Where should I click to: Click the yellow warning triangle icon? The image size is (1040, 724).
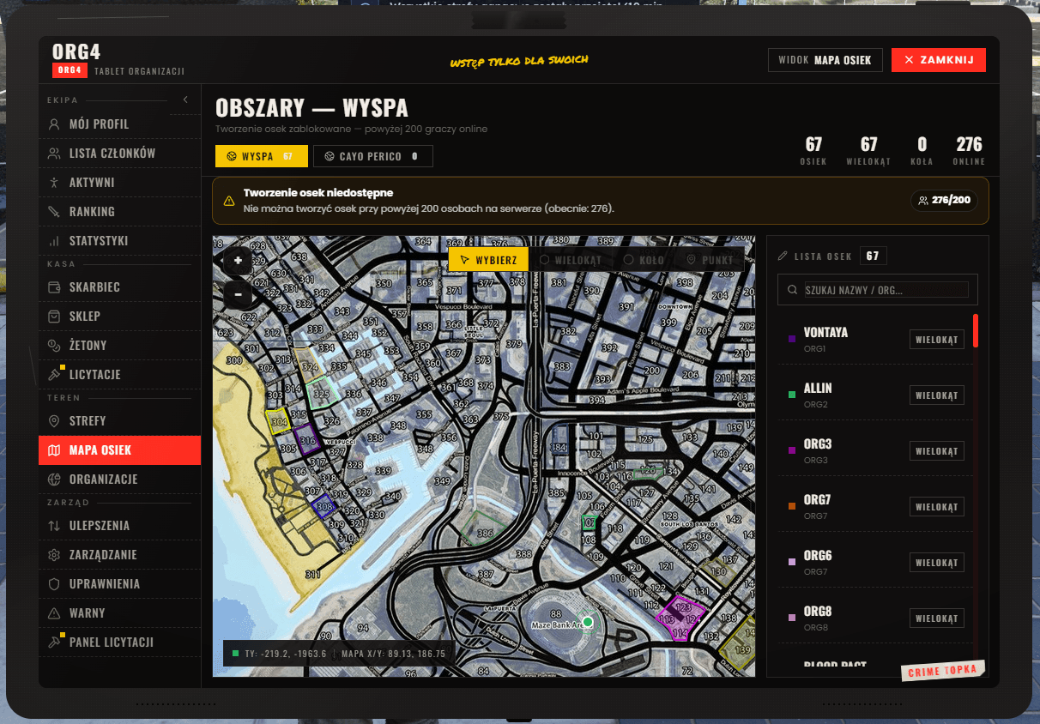point(229,201)
